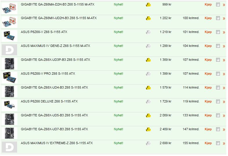Click Kjøp for GIGABYTE GA-Z68X-UD3P-B3

click(208, 60)
